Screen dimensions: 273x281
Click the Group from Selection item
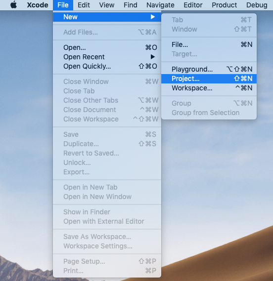[x=209, y=113]
